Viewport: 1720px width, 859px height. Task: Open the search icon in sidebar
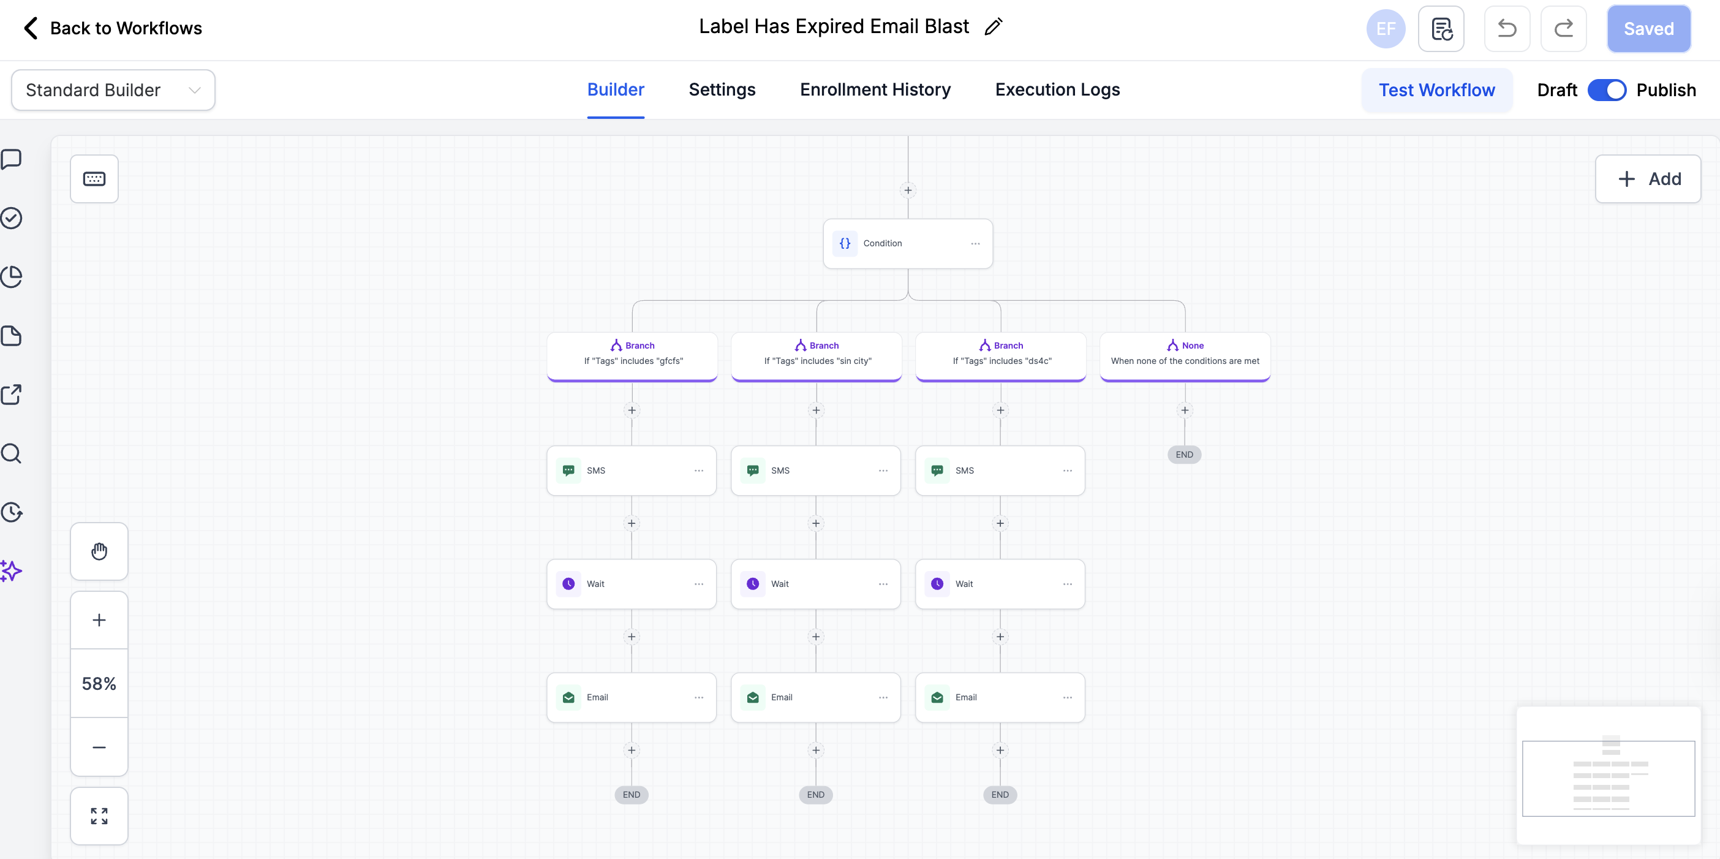point(12,453)
